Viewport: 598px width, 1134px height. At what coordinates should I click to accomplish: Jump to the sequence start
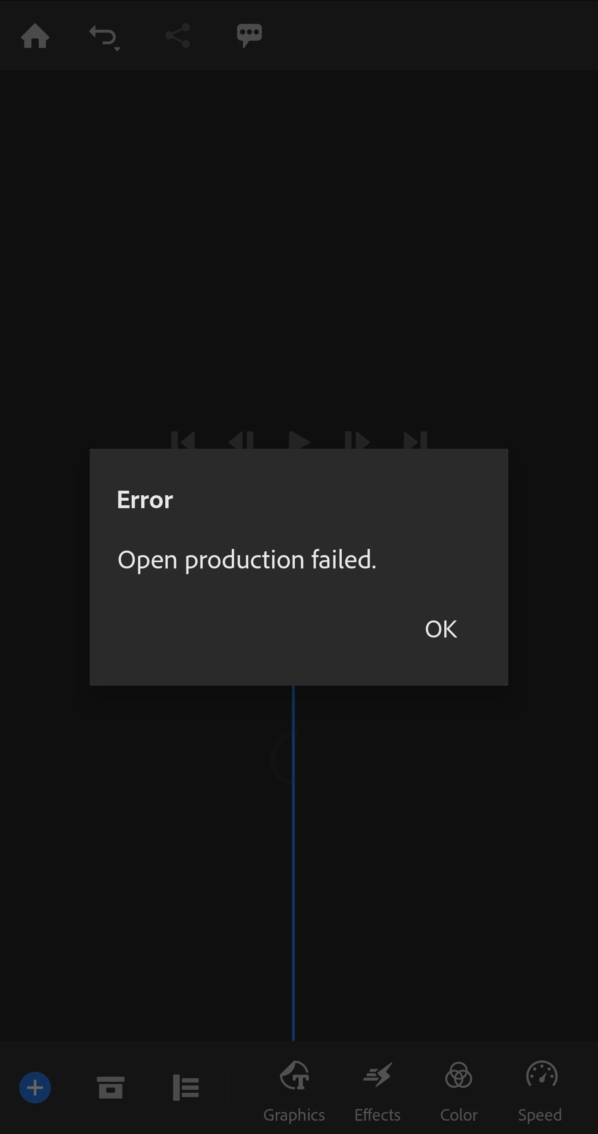point(183,440)
